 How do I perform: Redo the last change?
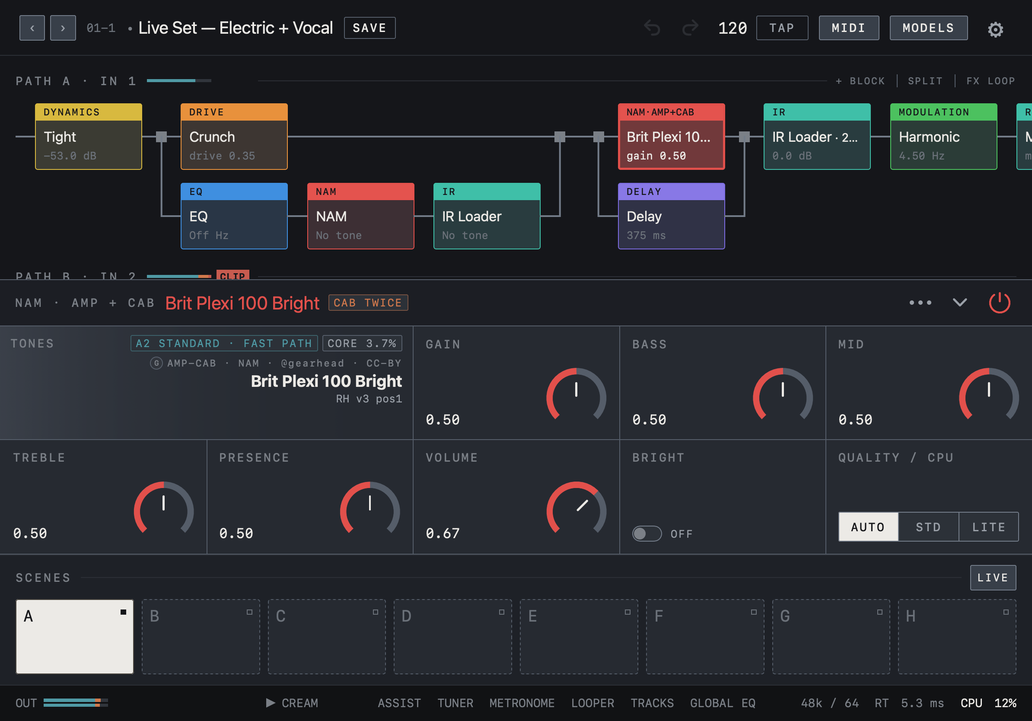click(x=691, y=28)
